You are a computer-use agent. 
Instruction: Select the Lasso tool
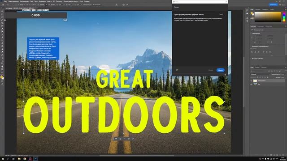pos(2,17)
